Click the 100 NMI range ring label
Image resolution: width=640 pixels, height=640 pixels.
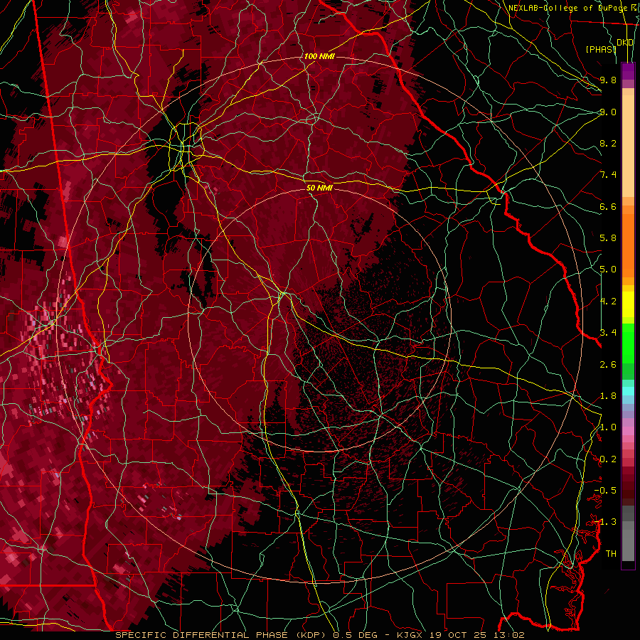pos(319,56)
